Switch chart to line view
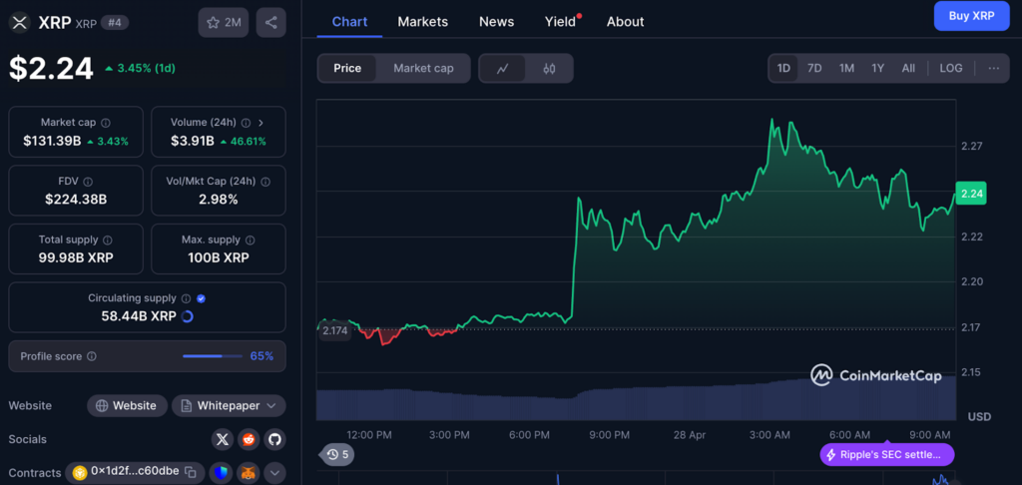Screen dimensions: 1022x485 pos(503,69)
